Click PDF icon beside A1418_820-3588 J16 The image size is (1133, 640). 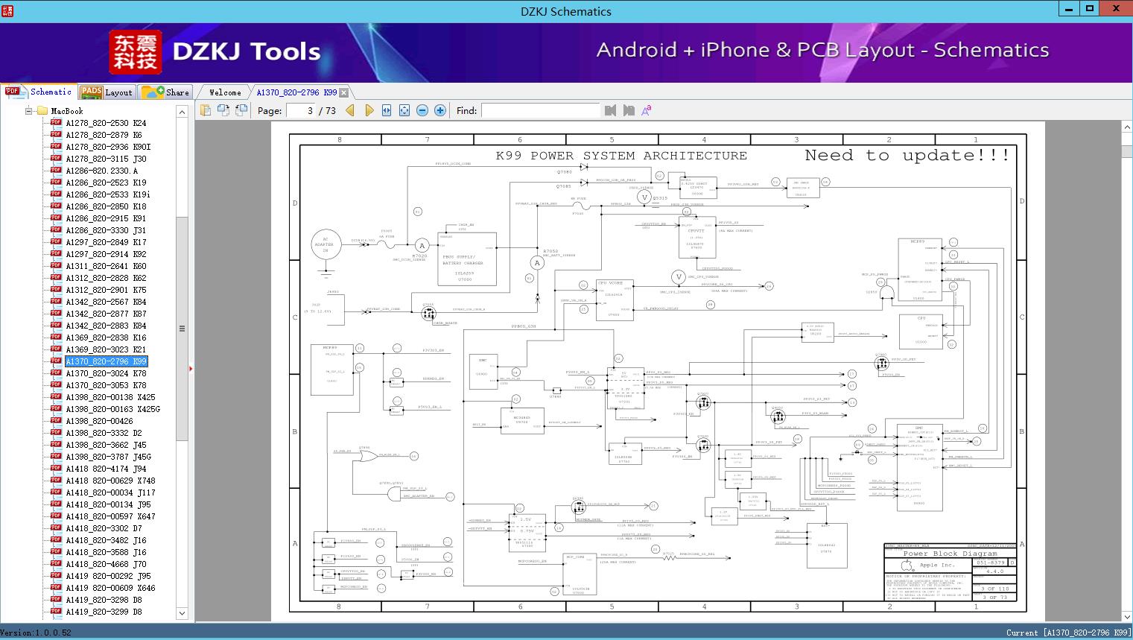[56, 551]
